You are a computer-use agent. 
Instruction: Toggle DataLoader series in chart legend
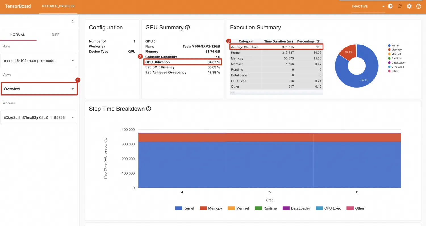296,208
